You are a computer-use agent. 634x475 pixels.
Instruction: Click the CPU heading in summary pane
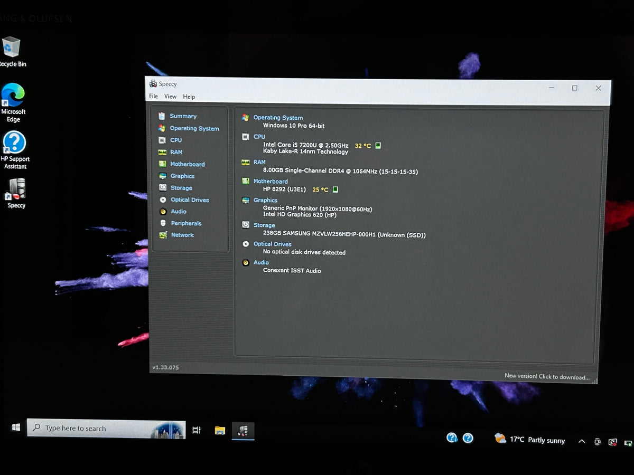[x=259, y=137]
